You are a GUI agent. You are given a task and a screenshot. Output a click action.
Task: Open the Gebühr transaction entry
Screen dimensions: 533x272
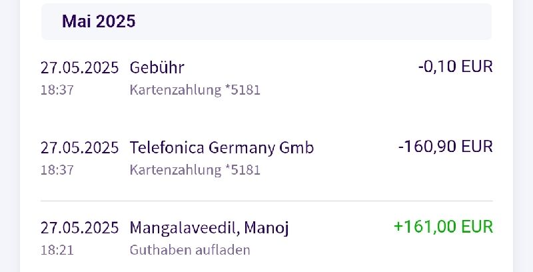(x=266, y=78)
